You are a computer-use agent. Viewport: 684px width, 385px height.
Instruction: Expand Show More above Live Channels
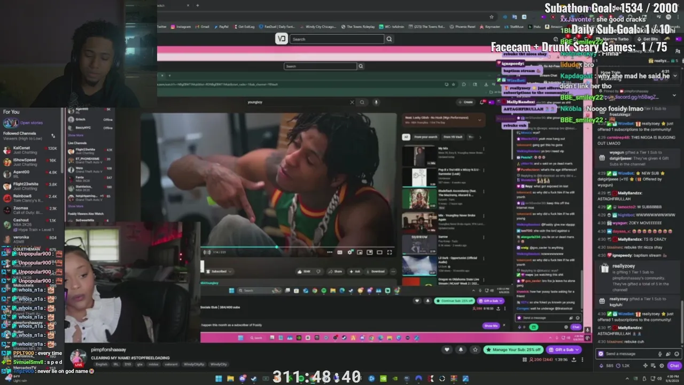tap(75, 135)
